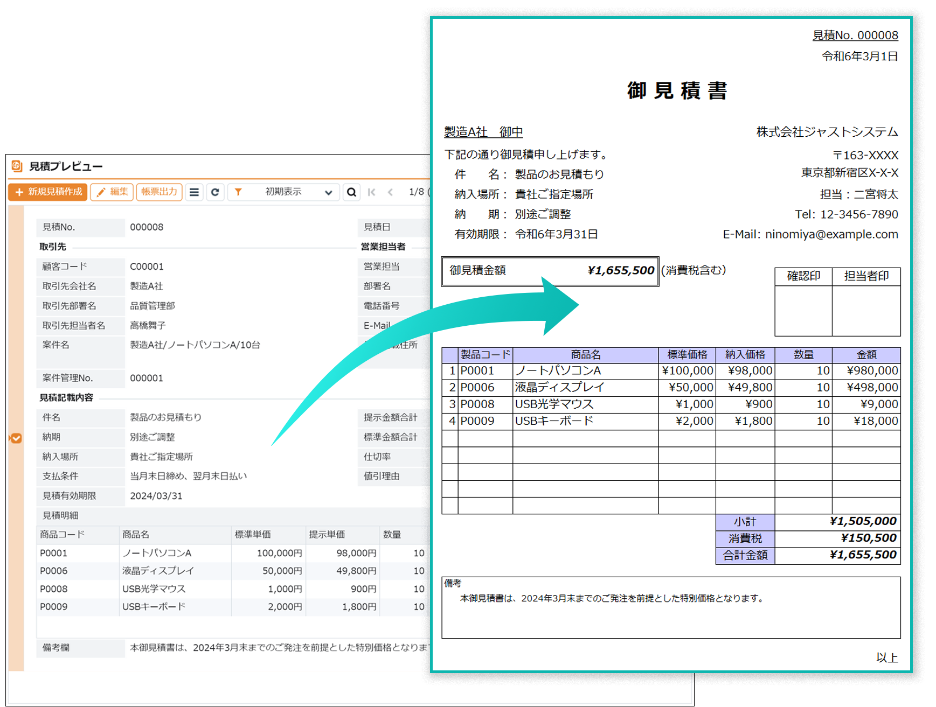The image size is (936, 707).
Task: Click E-Mail ninomiya@example.com on document
Action: click(810, 234)
